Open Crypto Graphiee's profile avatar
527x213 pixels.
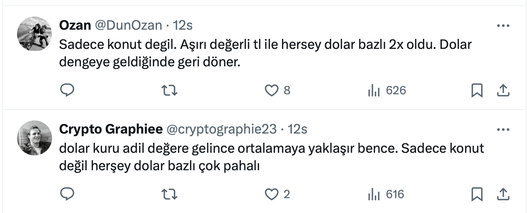pos(35,138)
